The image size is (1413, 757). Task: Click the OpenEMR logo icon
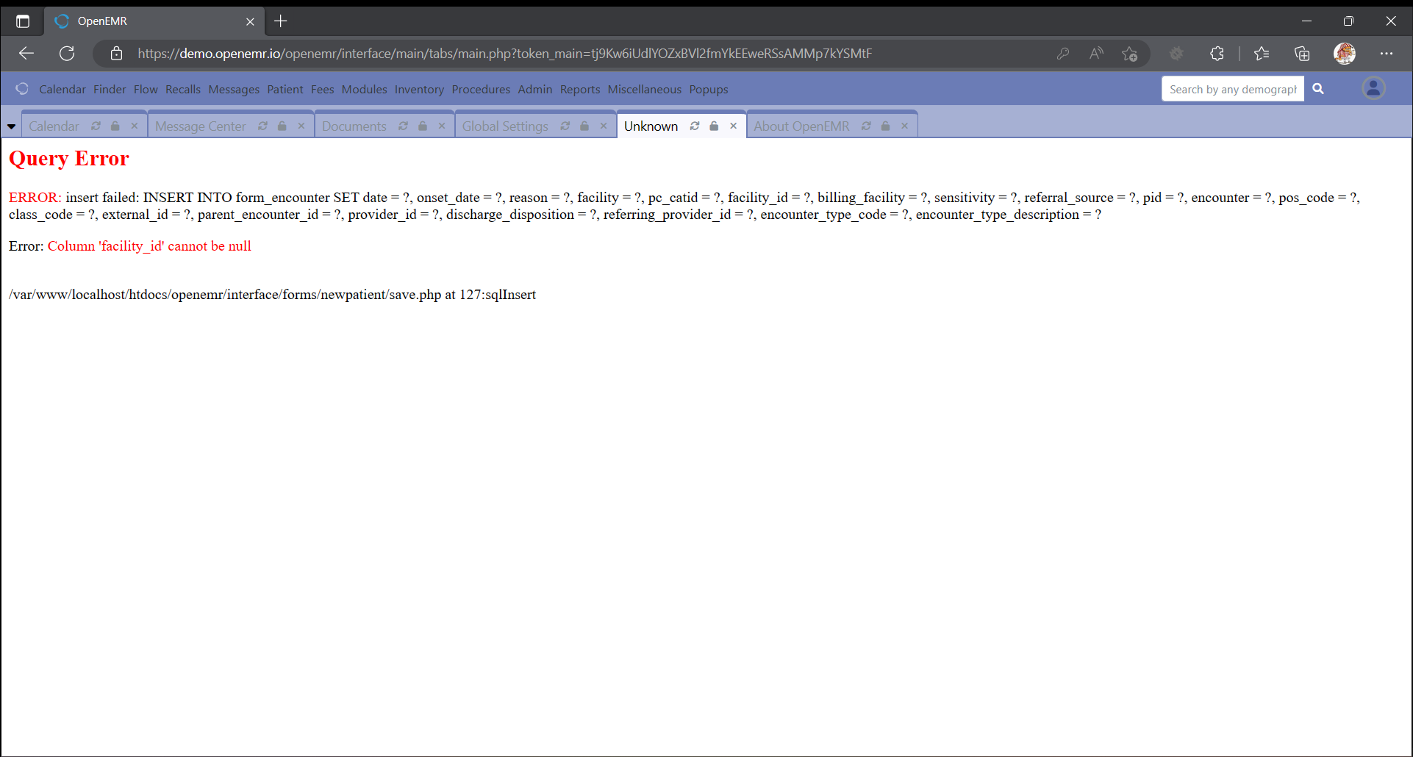[x=21, y=88]
